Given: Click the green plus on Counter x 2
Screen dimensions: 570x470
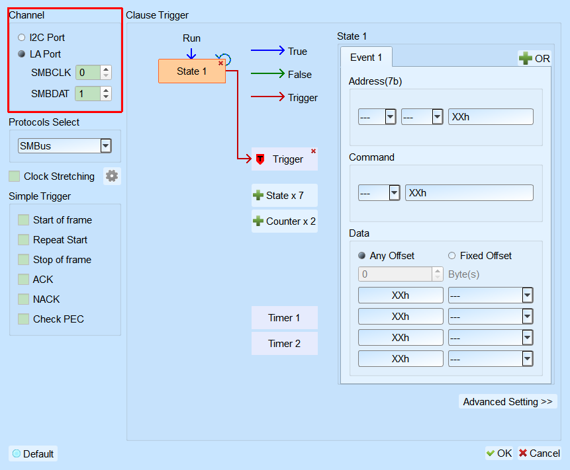Looking at the screenshot, I should tap(258, 221).
